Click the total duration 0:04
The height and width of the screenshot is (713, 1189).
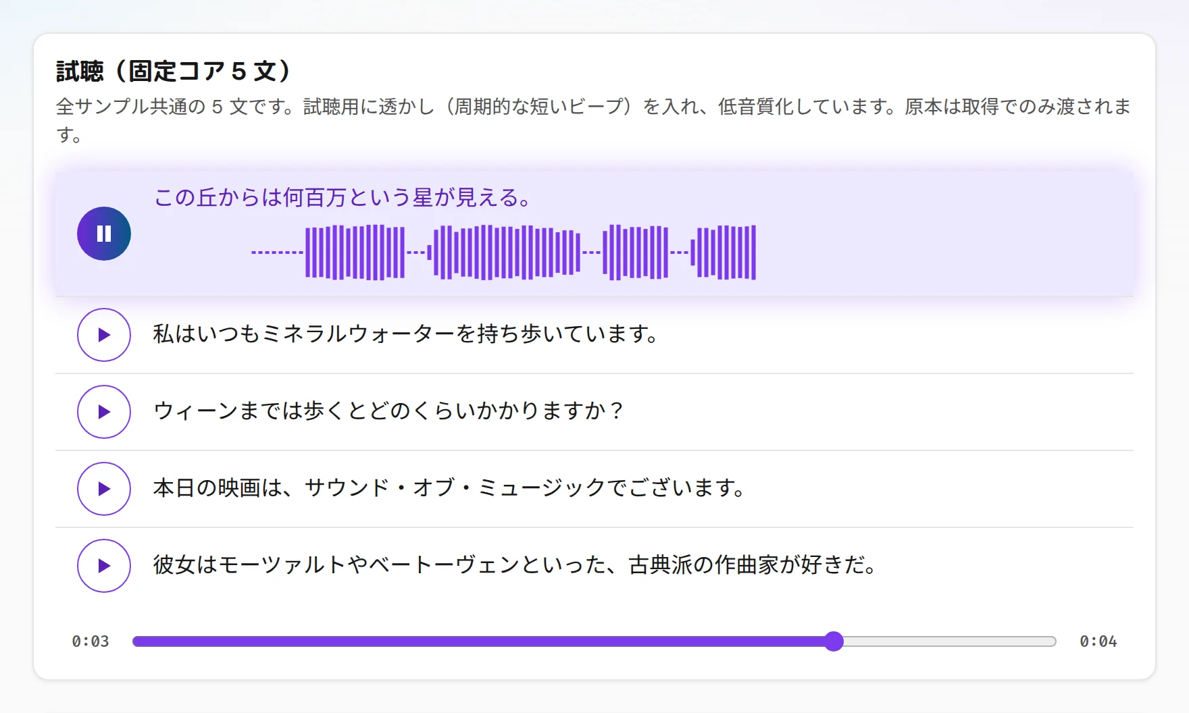[1098, 641]
